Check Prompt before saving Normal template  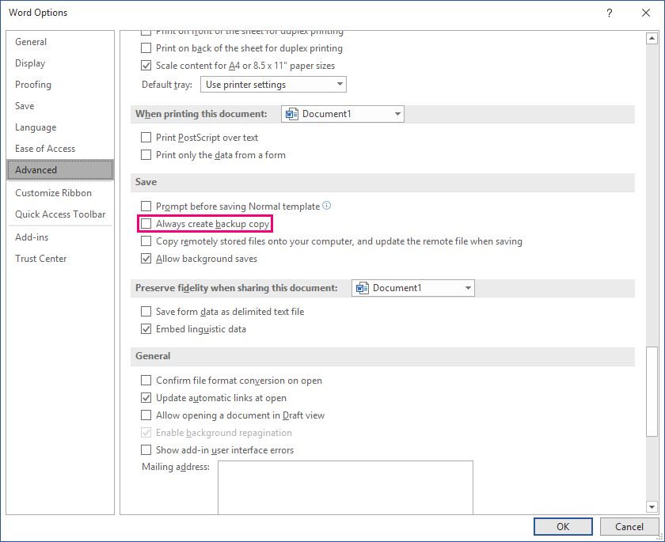click(x=146, y=207)
